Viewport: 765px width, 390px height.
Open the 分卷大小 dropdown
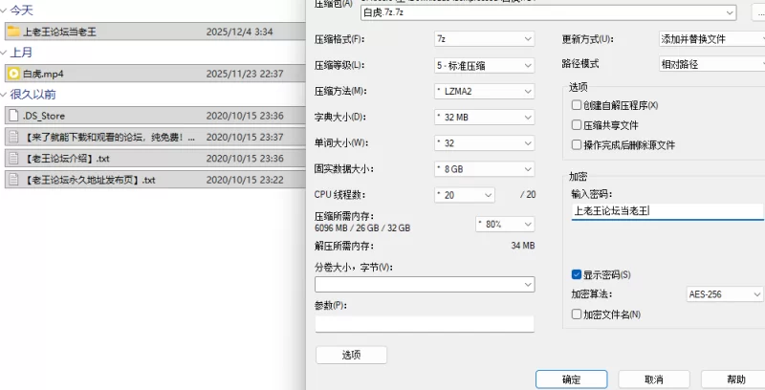click(x=425, y=284)
